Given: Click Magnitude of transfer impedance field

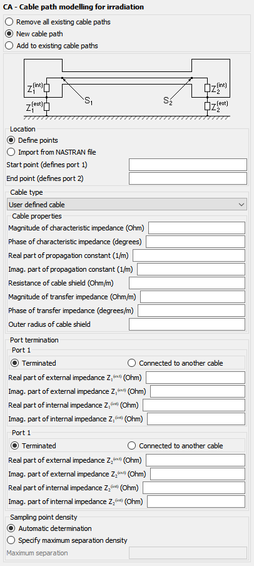Looking at the screenshot, I should coord(193,297).
